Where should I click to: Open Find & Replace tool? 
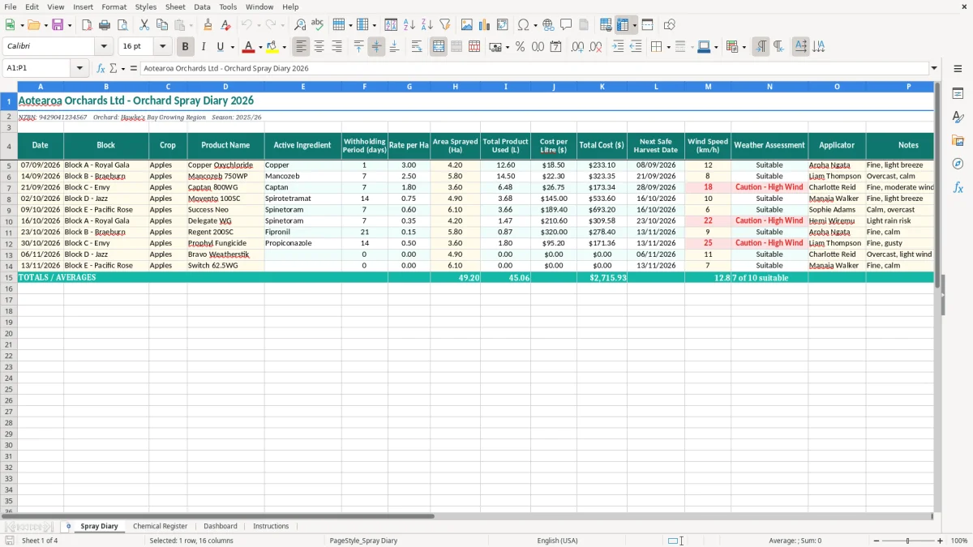click(x=299, y=25)
